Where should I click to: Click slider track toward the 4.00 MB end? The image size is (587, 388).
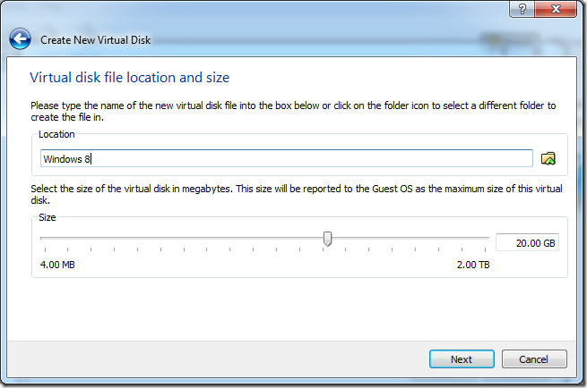(182, 238)
